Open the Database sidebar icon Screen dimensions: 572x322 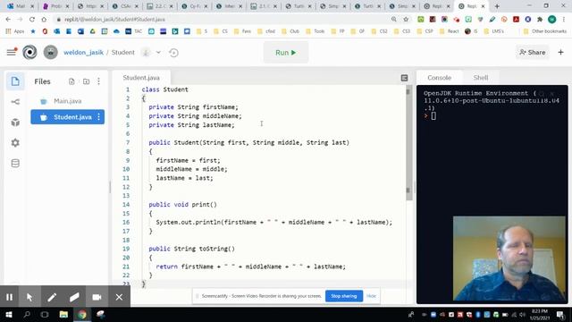point(15,163)
